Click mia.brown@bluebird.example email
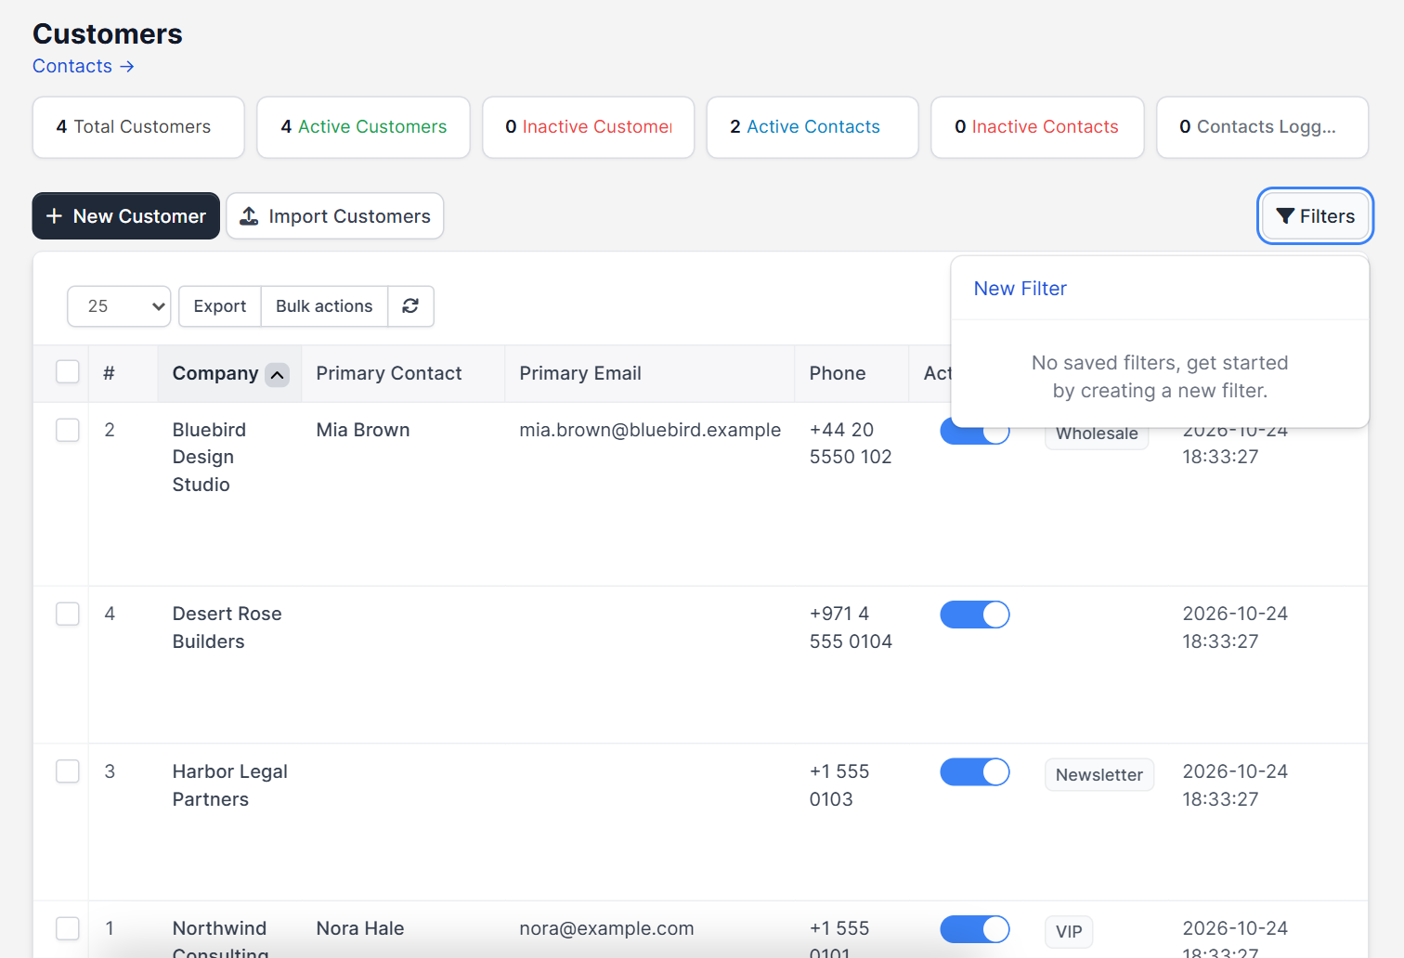 click(650, 430)
